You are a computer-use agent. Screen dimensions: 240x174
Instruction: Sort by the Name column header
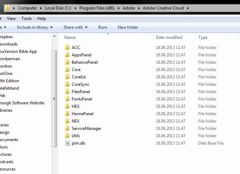click(70, 37)
